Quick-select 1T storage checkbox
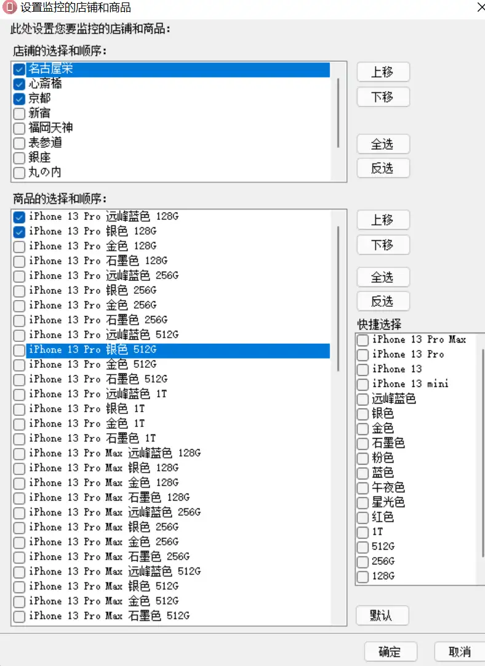This screenshot has height=666, width=485. (x=363, y=532)
